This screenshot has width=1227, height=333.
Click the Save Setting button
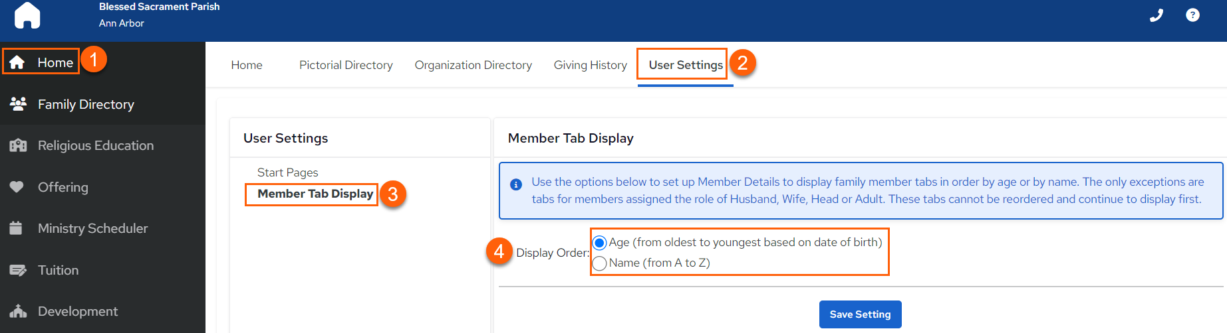(x=860, y=314)
